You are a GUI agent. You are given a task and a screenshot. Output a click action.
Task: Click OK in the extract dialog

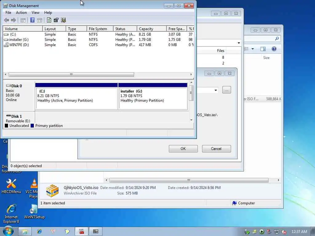(183, 149)
